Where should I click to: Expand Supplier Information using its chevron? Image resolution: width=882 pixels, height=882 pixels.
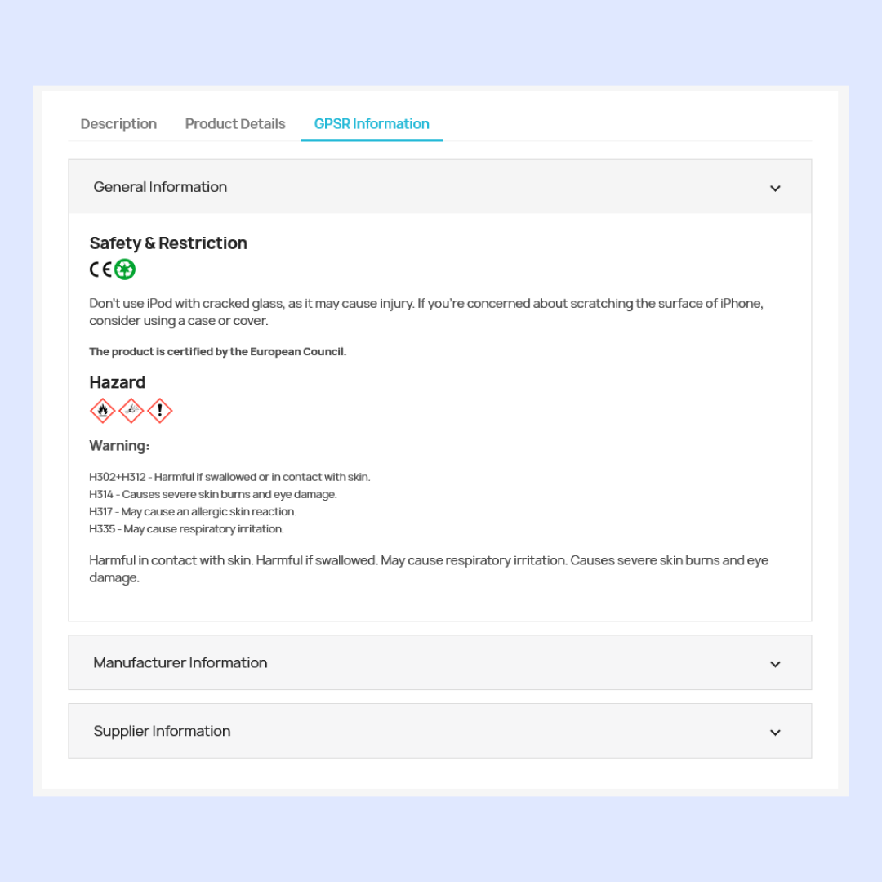[x=775, y=733]
